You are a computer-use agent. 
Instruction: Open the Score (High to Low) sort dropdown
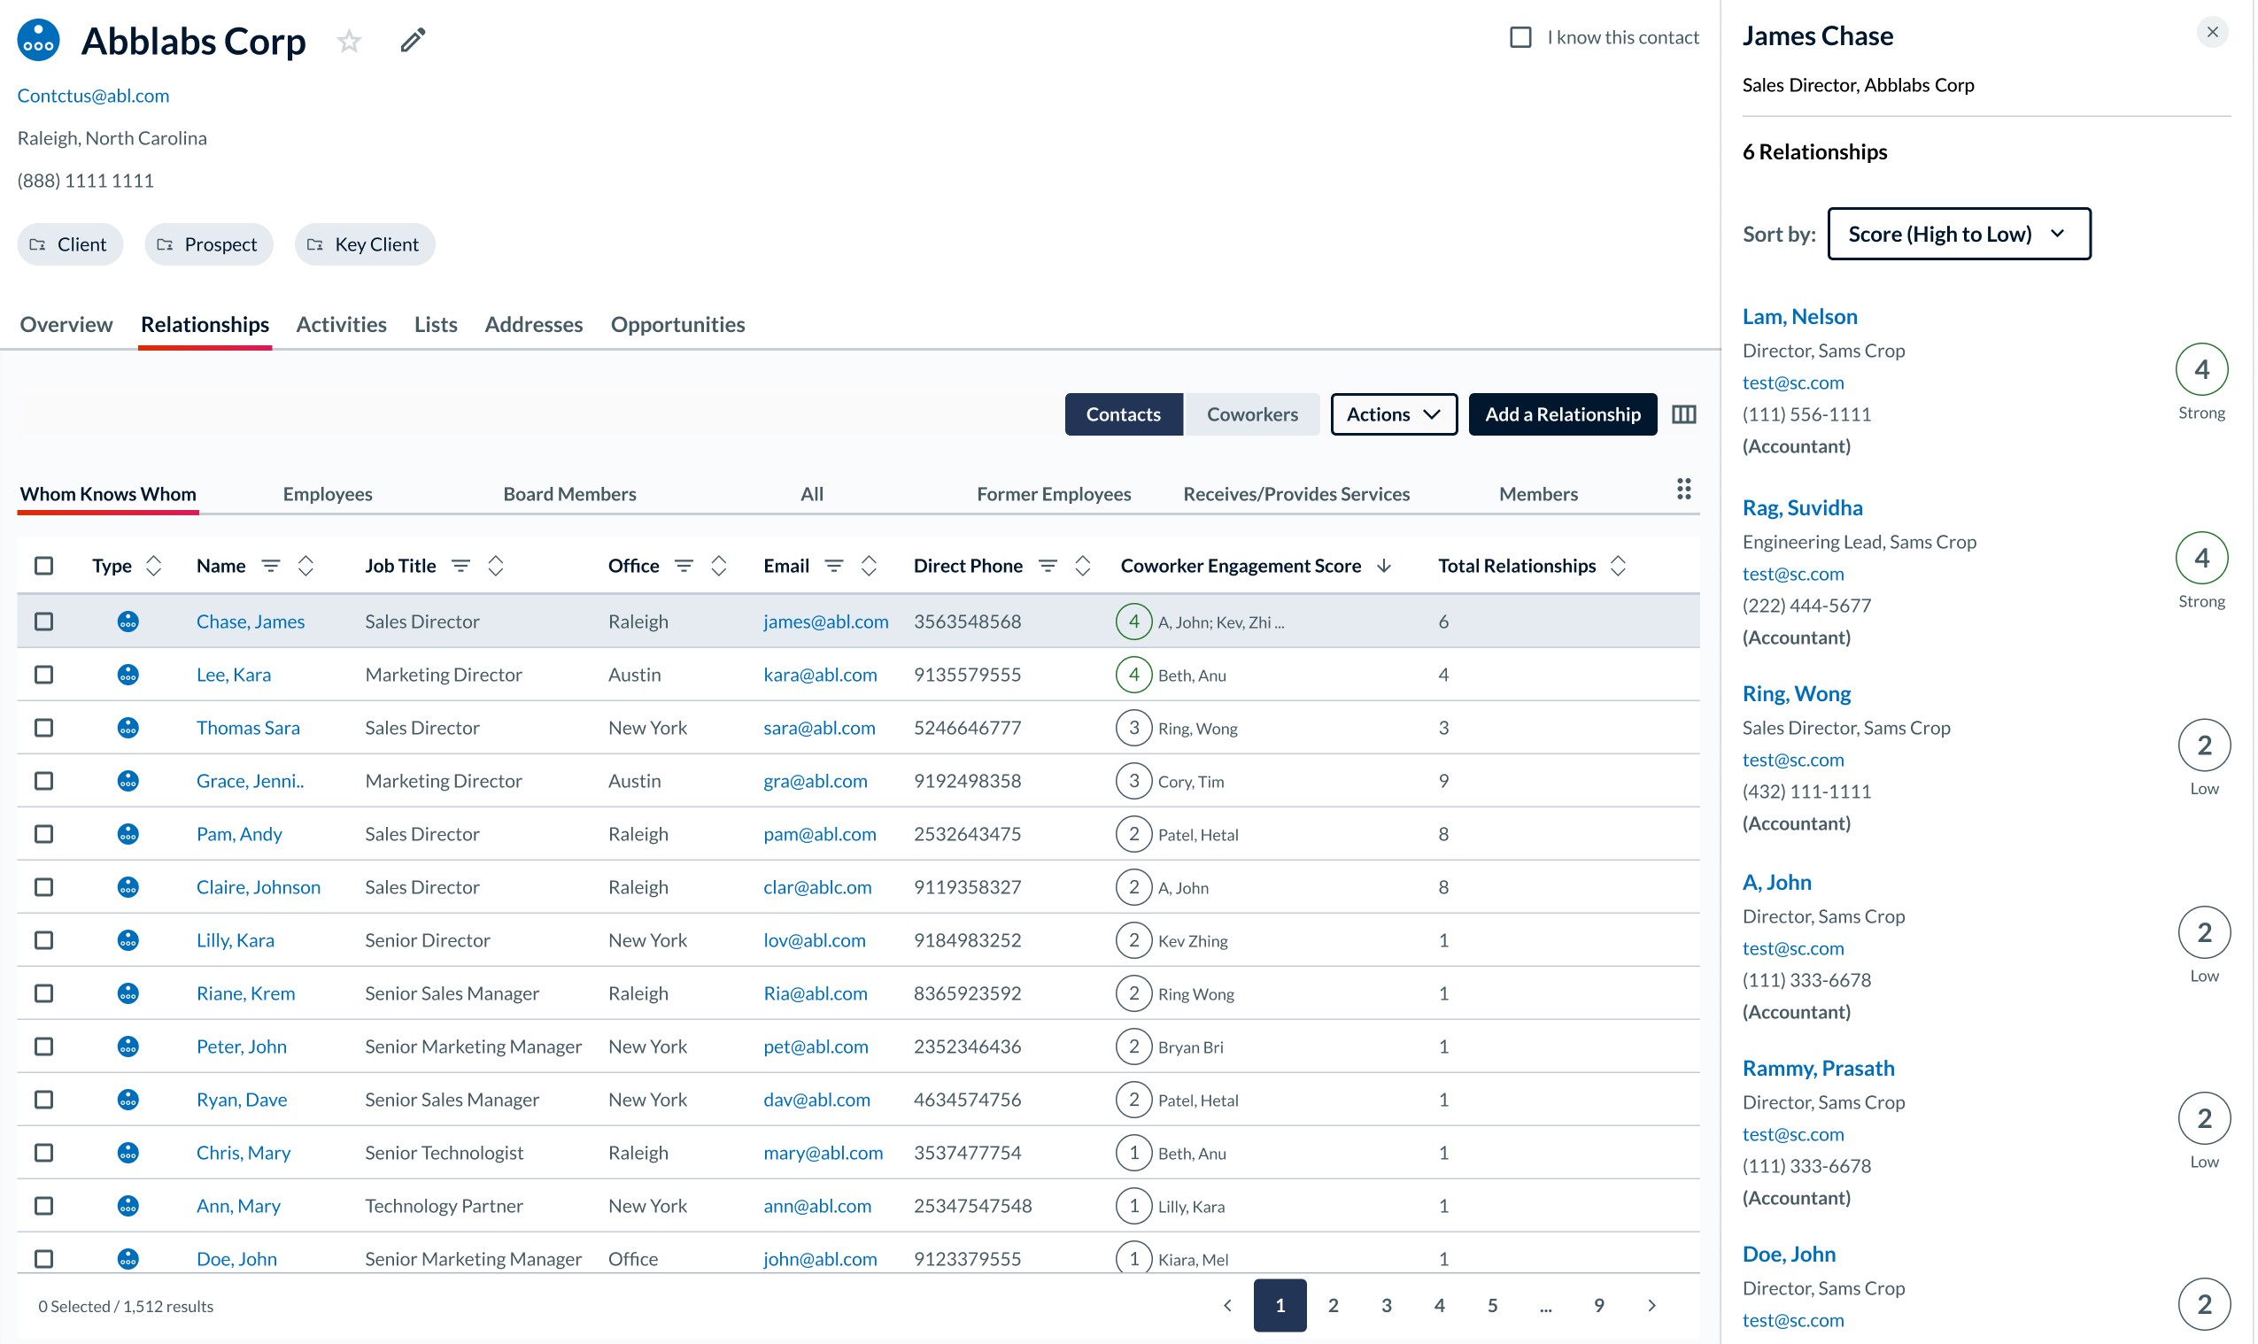click(1958, 234)
